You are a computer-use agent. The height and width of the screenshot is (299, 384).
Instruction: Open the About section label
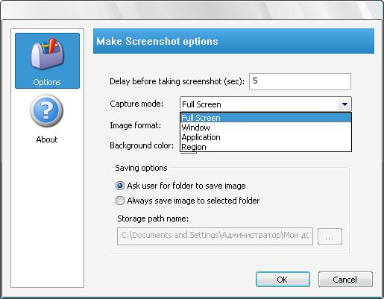tap(47, 139)
